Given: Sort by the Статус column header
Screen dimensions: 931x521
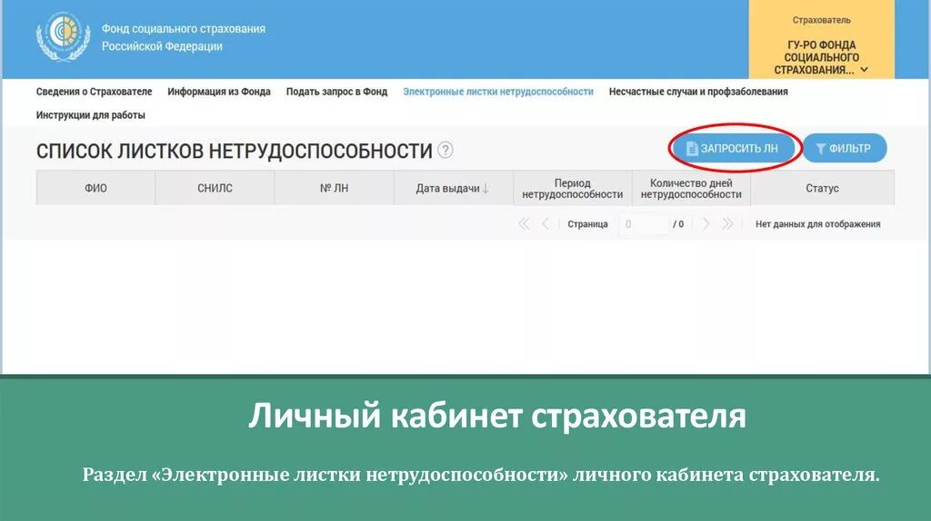Looking at the screenshot, I should coord(822,188).
